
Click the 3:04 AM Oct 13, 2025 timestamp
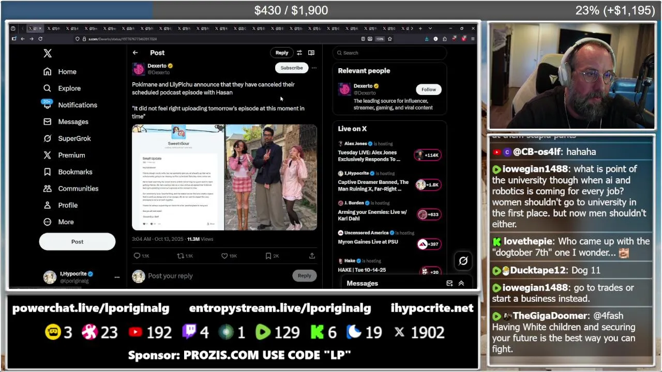point(158,239)
